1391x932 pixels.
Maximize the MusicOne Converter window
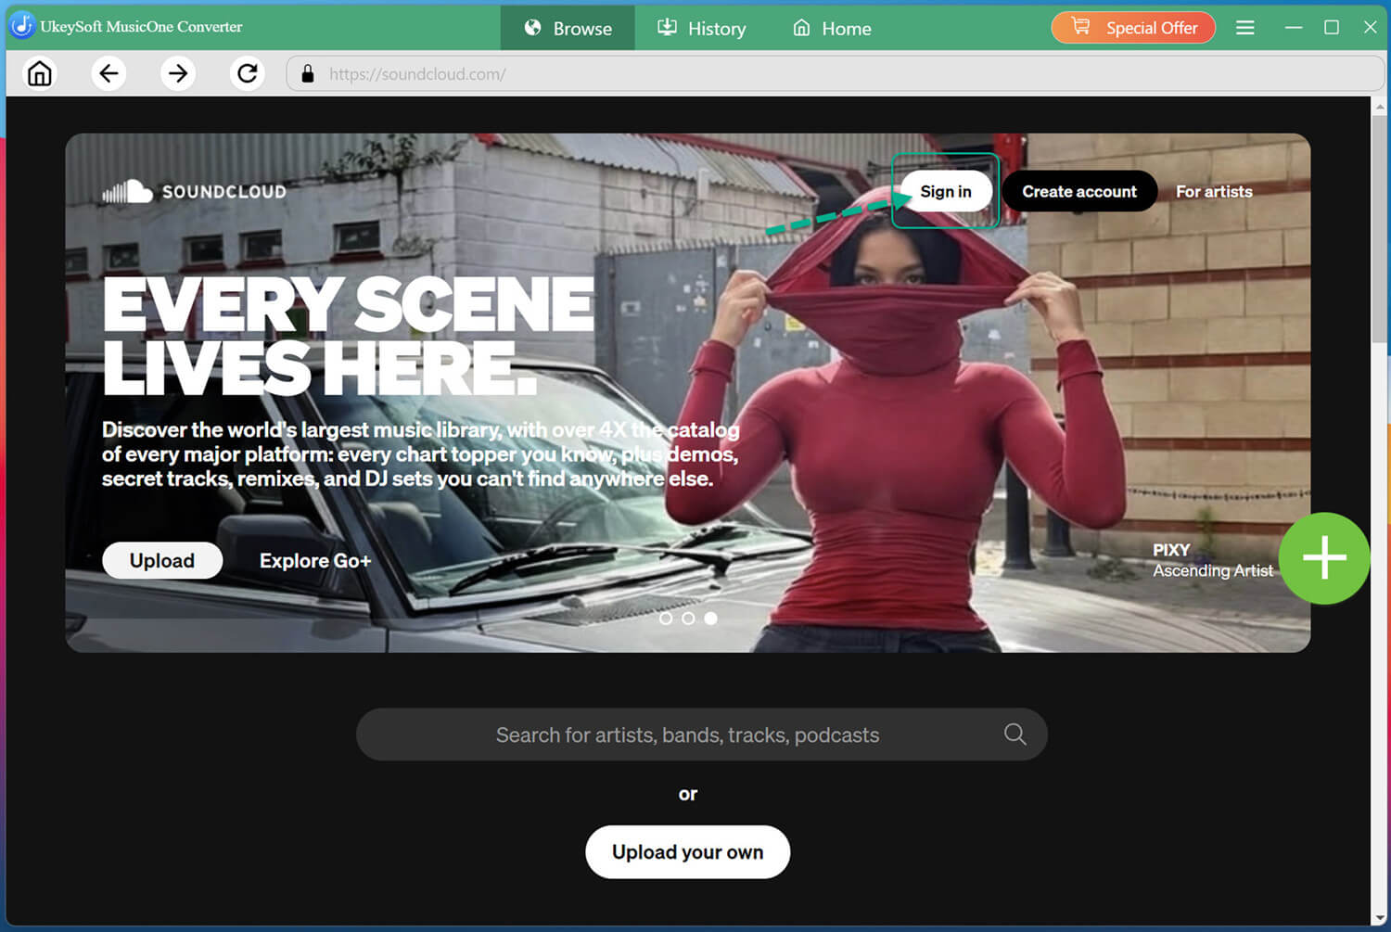click(x=1332, y=28)
